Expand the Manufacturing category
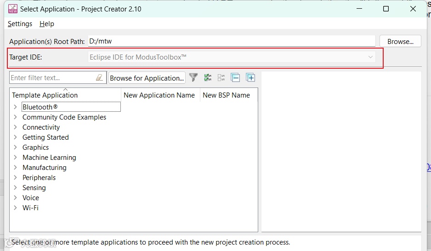Image resolution: width=431 pixels, height=251 pixels. pos(16,168)
